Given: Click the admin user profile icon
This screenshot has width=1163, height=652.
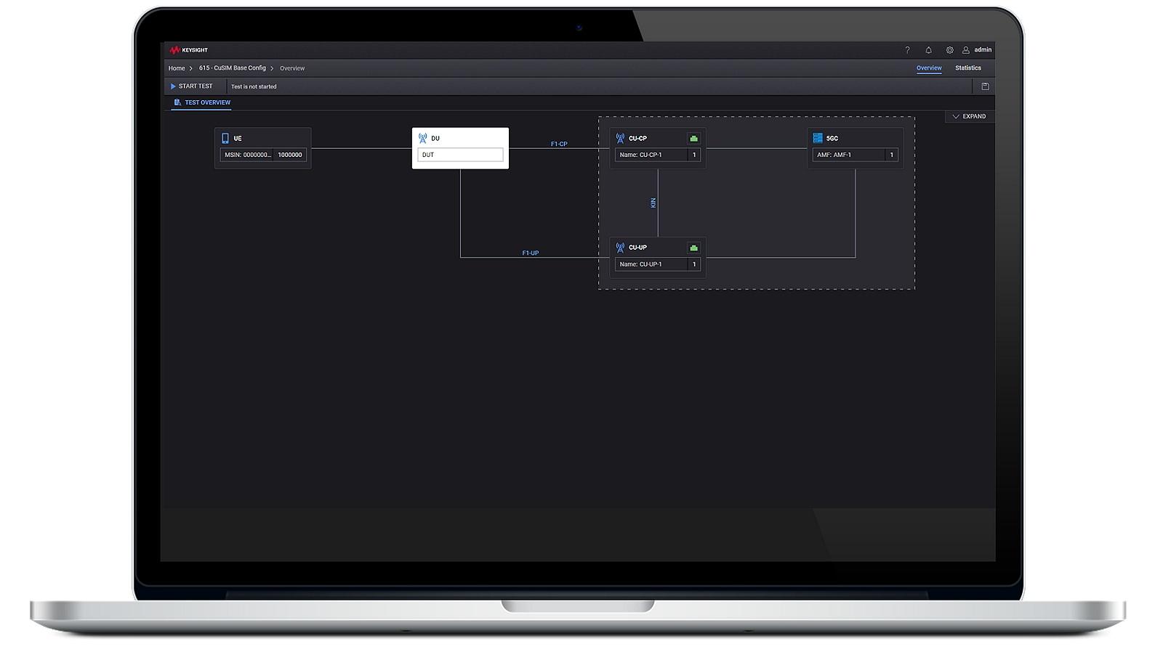Looking at the screenshot, I should [966, 50].
